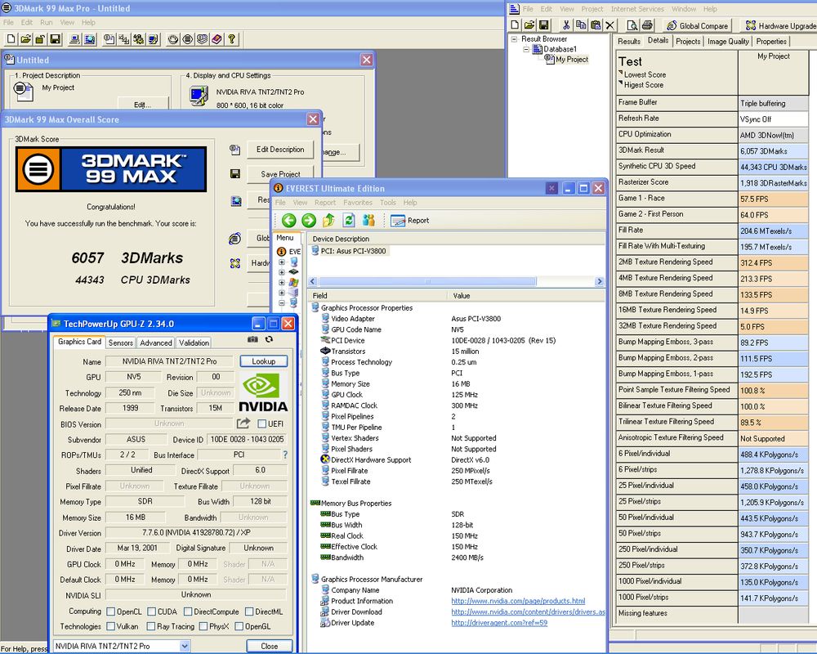The width and height of the screenshot is (817, 654).
Task: Click the Printer icon in Result Browser toolbar
Action: (x=647, y=25)
